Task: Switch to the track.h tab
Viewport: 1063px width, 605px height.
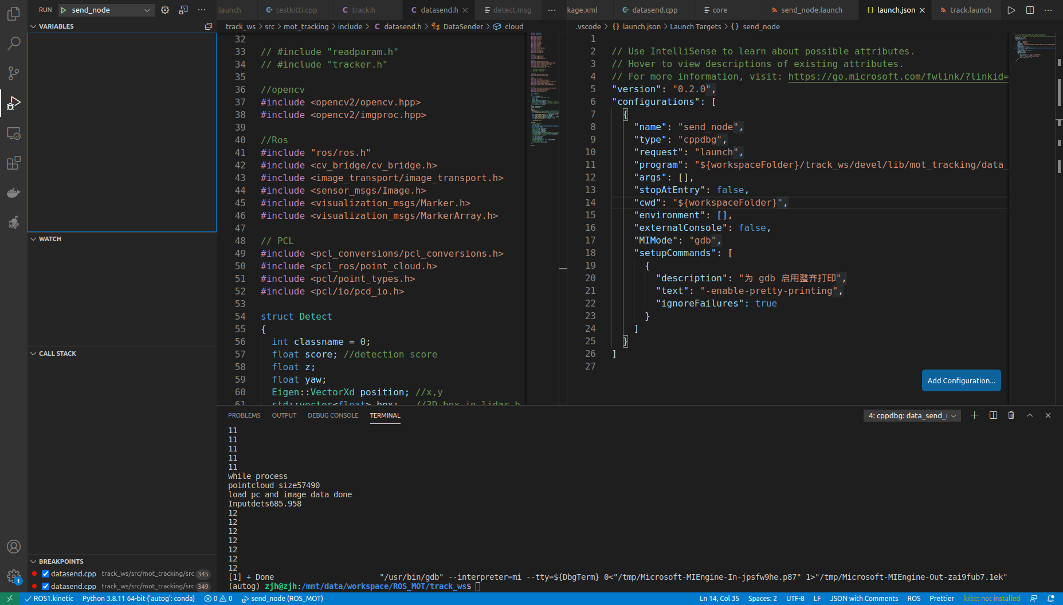Action: 363,10
